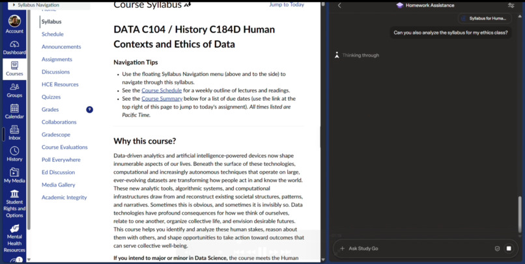Viewport: 525px width, 264px height.
Task: Open Media Gallery link
Action: [x=58, y=185]
